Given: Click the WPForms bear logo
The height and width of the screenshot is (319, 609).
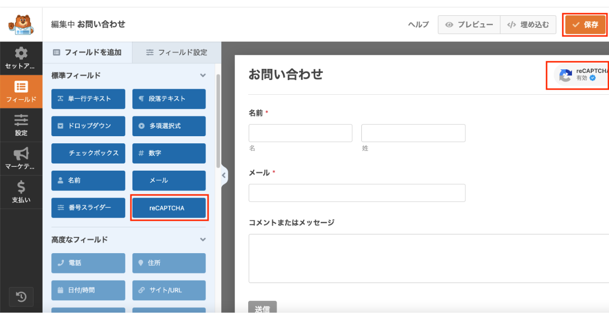Looking at the screenshot, I should (x=21, y=25).
